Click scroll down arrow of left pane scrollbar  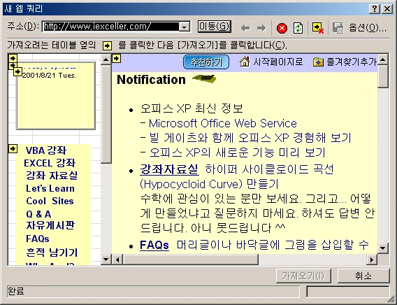click(106, 260)
